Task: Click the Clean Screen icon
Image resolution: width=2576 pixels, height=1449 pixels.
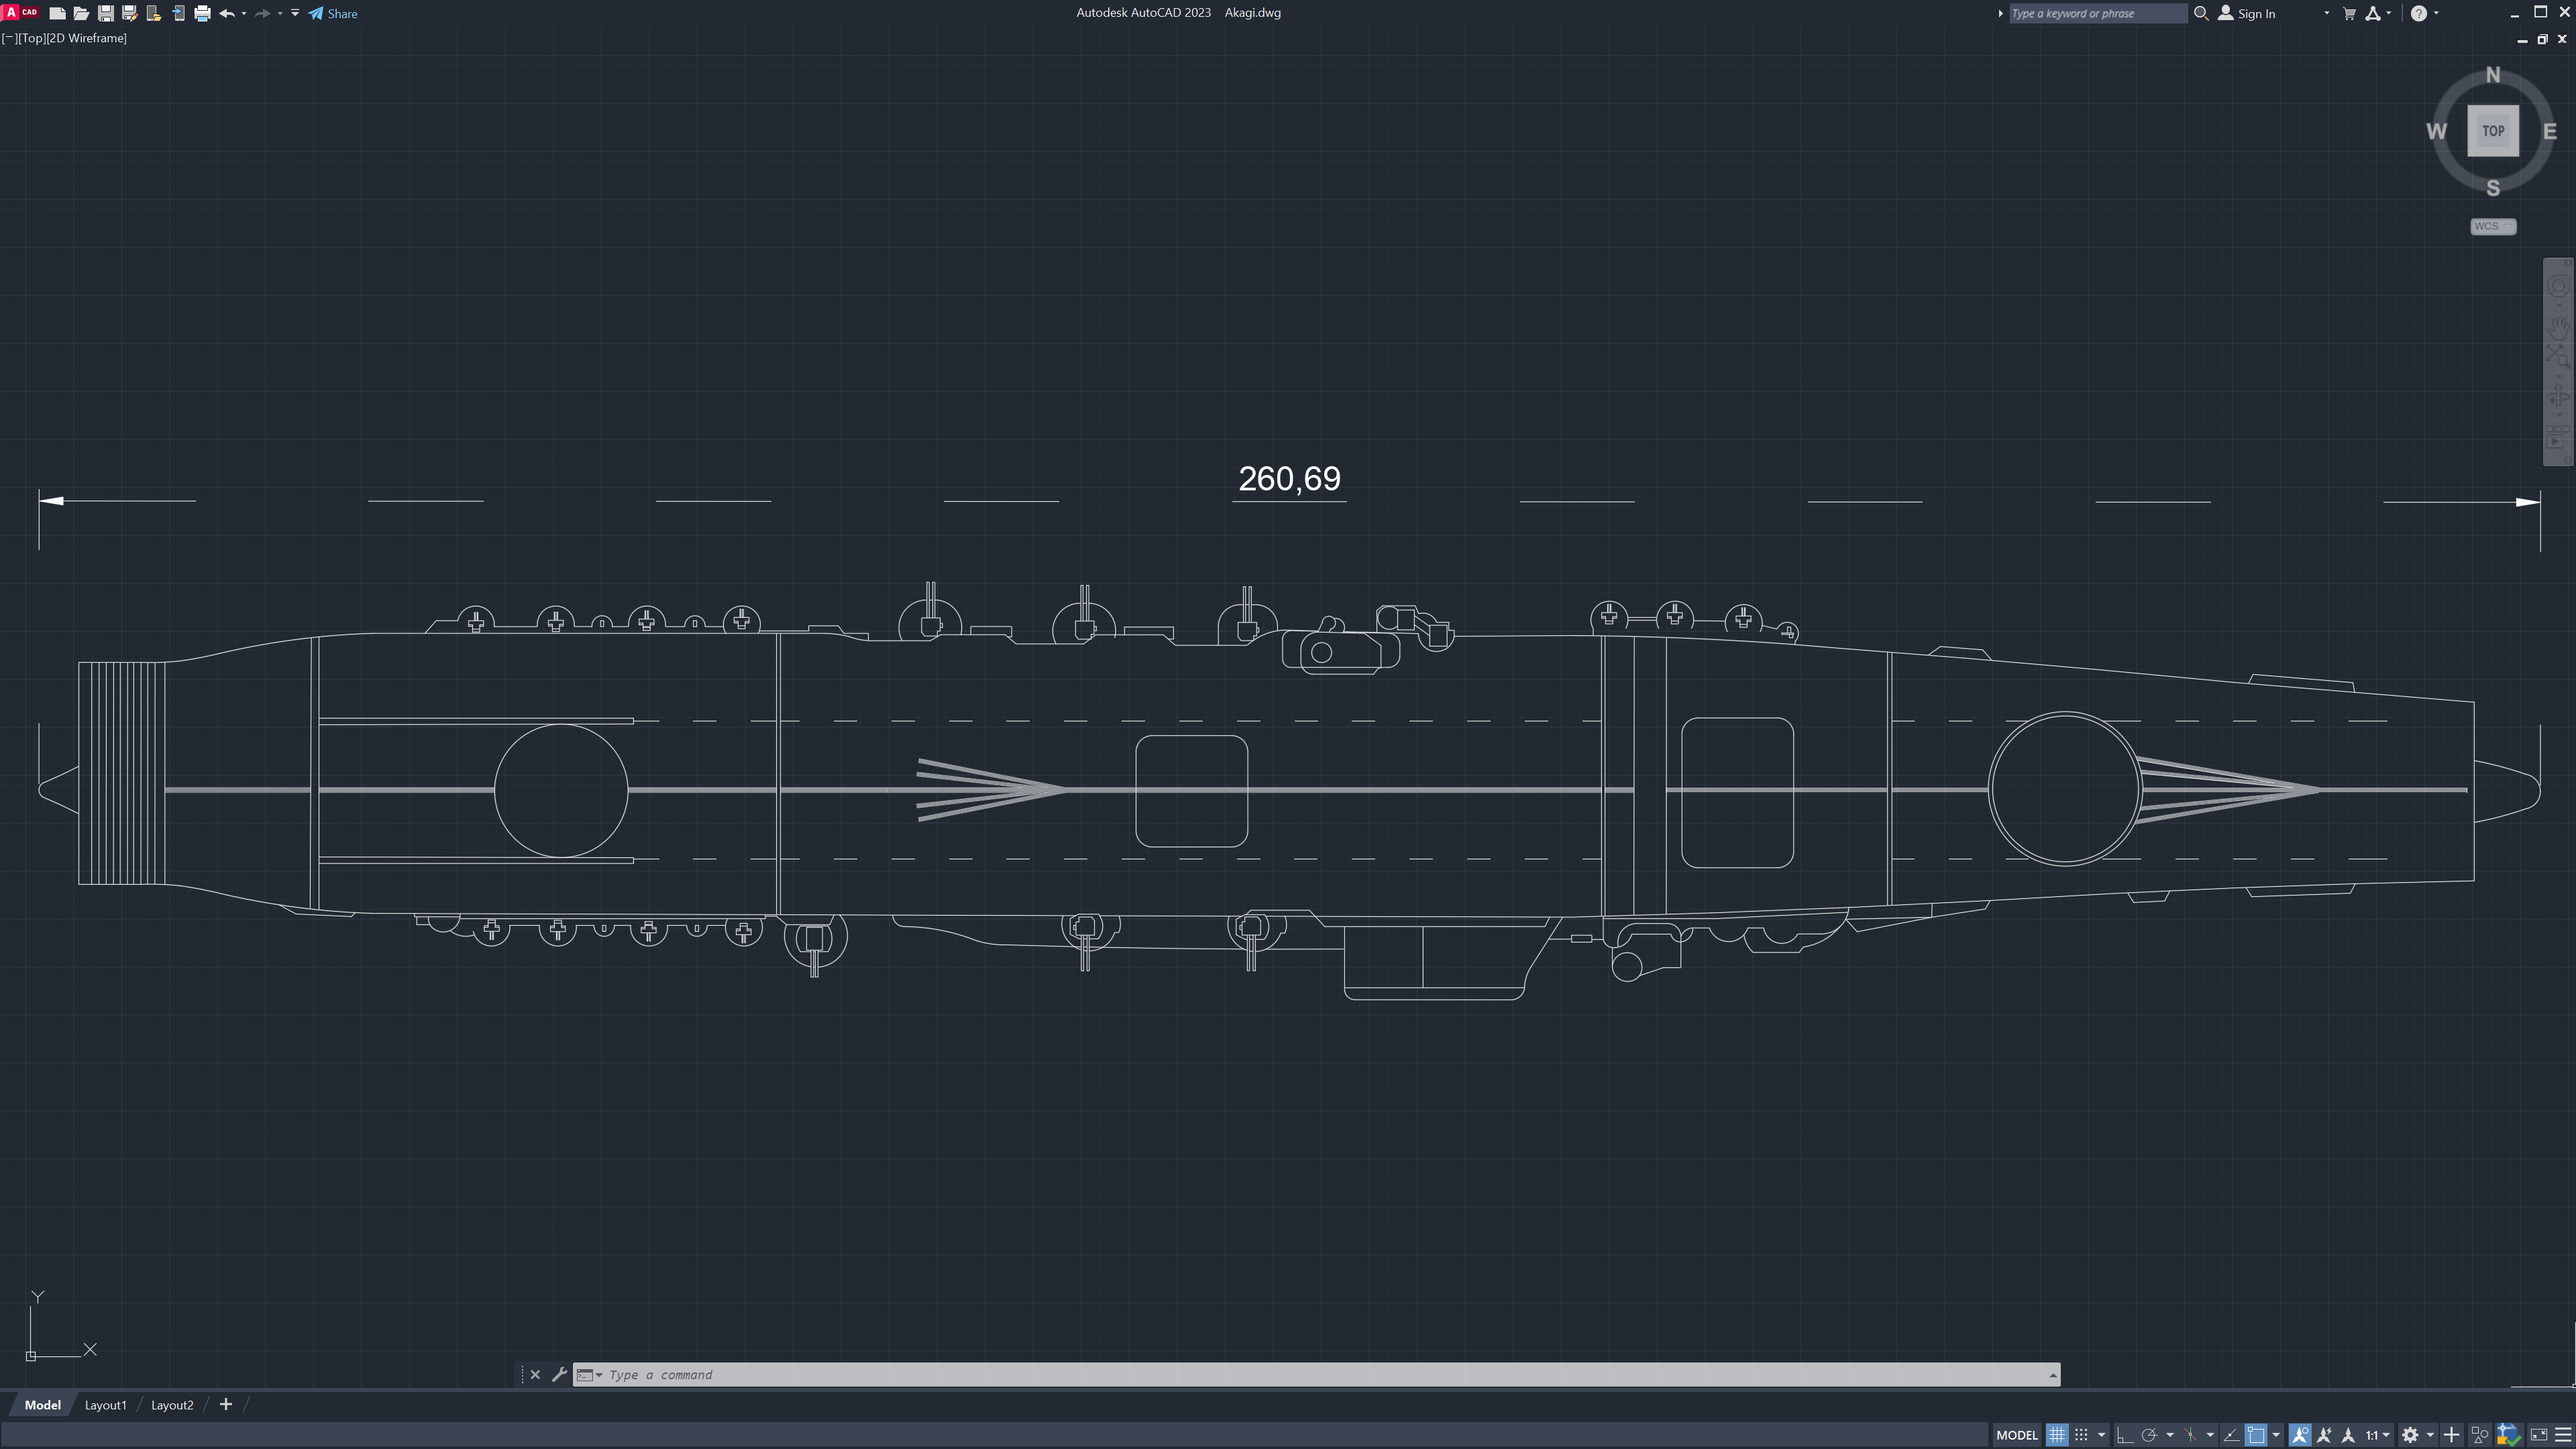Action: 2538,1435
